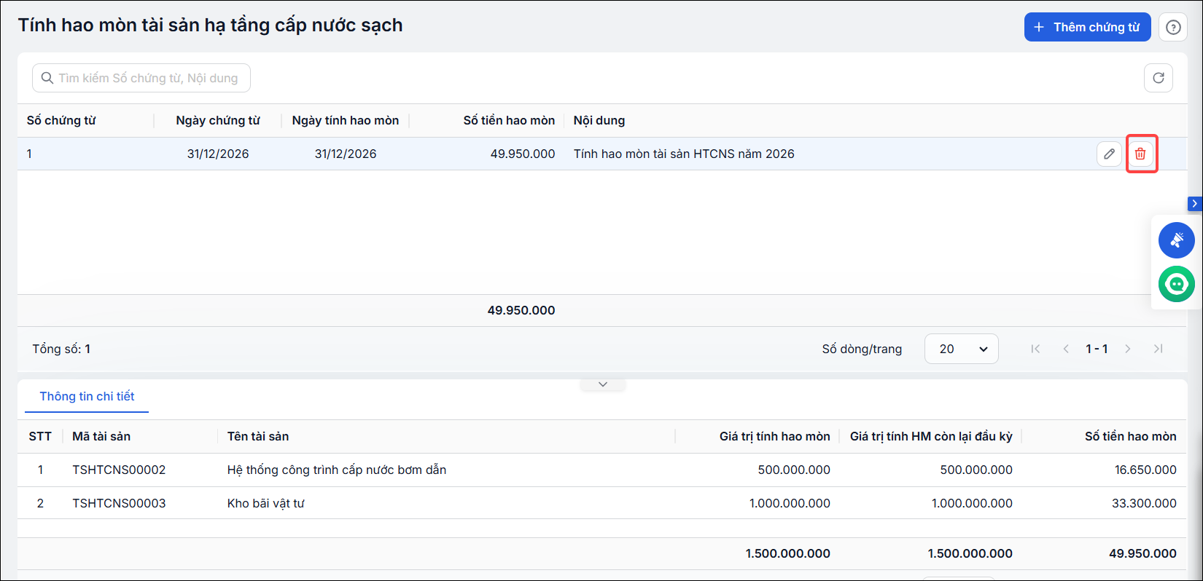Open rows per page dropdown showing 20
The width and height of the screenshot is (1203, 581).
961,349
